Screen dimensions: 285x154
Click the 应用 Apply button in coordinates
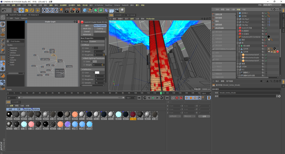(x=204, y=116)
